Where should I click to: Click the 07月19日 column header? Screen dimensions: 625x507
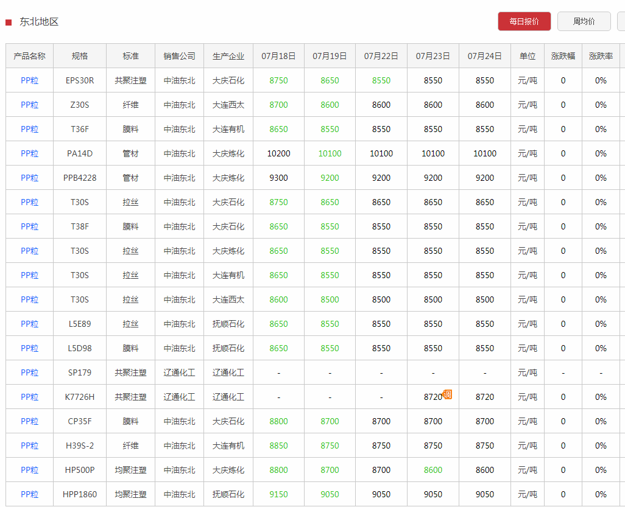pyautogui.click(x=330, y=56)
